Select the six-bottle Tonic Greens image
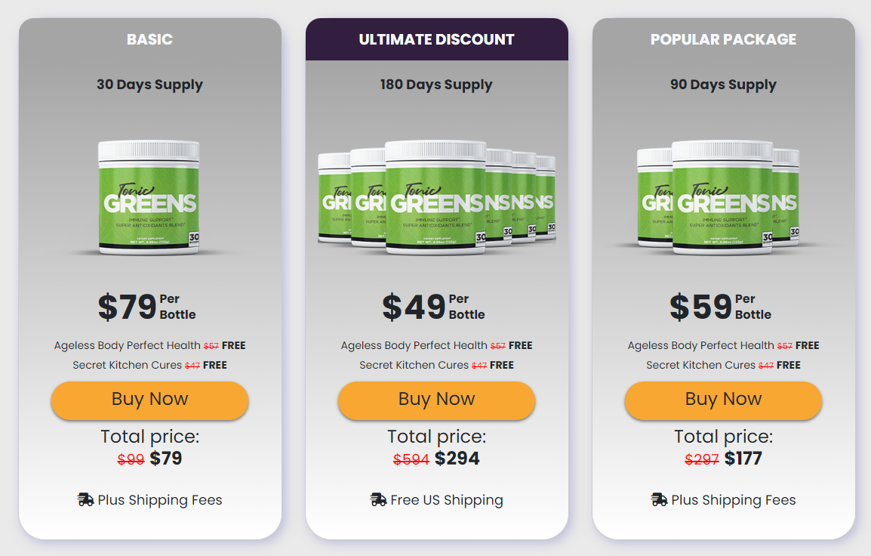 436,198
